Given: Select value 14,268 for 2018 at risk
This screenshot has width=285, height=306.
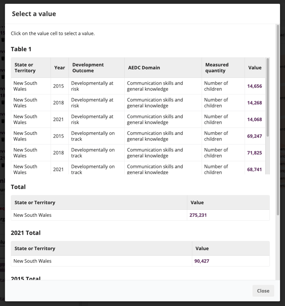Looking at the screenshot, I should coord(254,103).
